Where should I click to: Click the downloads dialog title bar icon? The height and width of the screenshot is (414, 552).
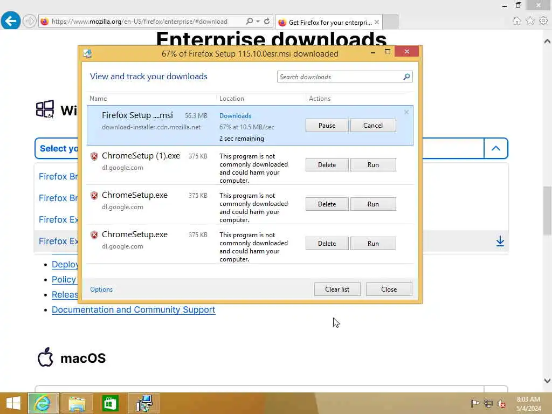click(87, 53)
